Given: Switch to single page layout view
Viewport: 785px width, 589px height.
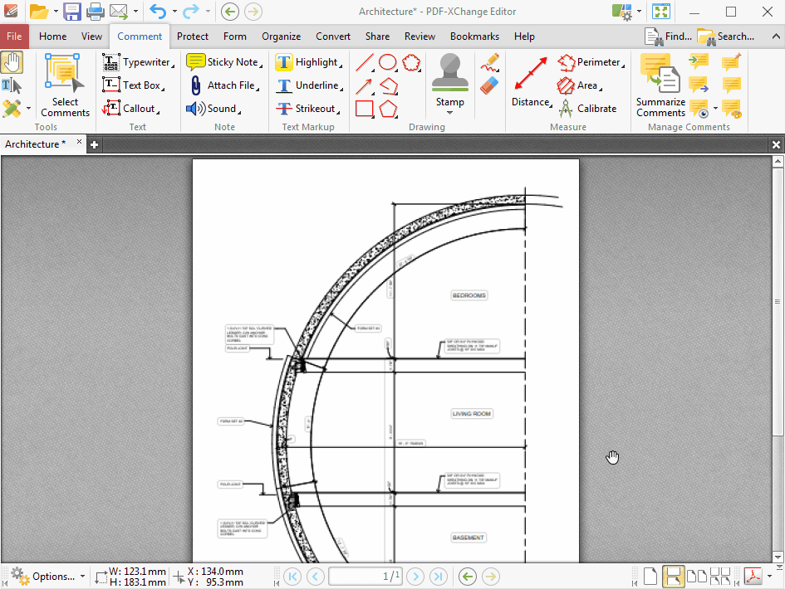Looking at the screenshot, I should [650, 576].
